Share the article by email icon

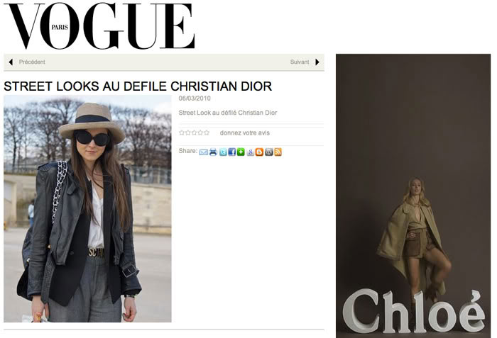pyautogui.click(x=204, y=152)
